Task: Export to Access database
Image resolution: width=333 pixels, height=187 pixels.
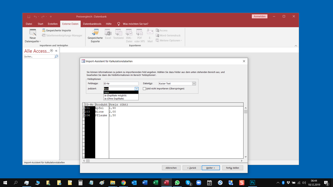Action: 162,30
